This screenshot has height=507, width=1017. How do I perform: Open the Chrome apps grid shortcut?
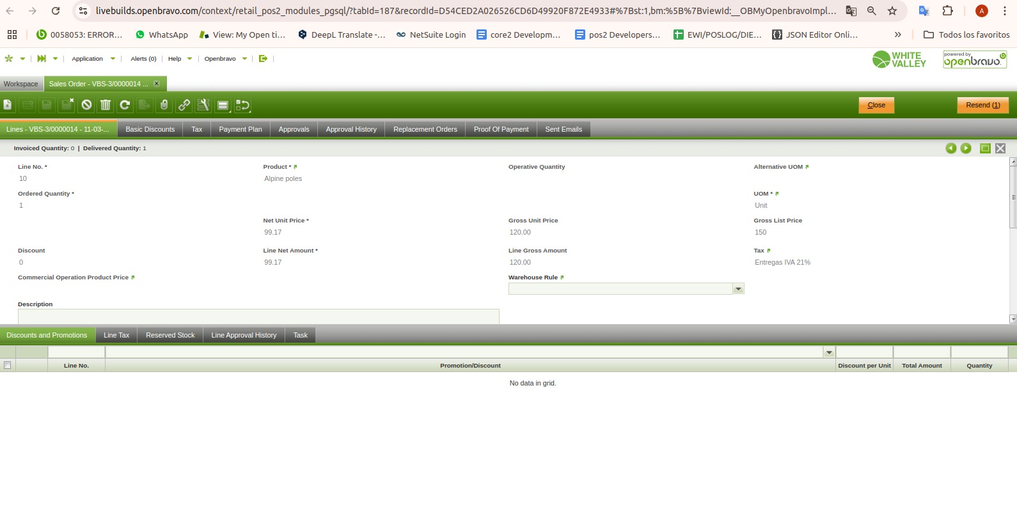click(x=12, y=35)
